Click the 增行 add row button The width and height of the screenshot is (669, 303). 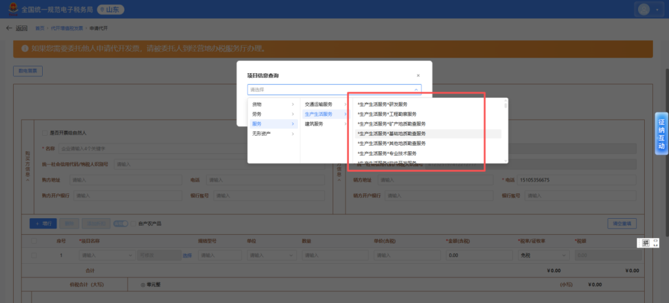point(43,223)
